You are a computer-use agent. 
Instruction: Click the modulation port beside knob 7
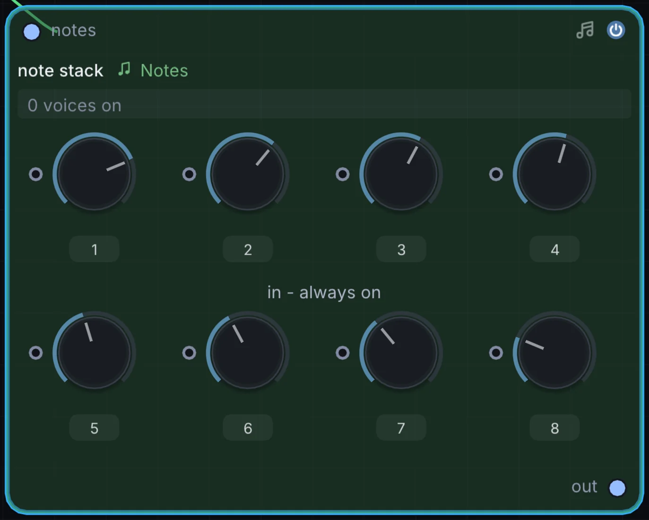[x=343, y=353]
